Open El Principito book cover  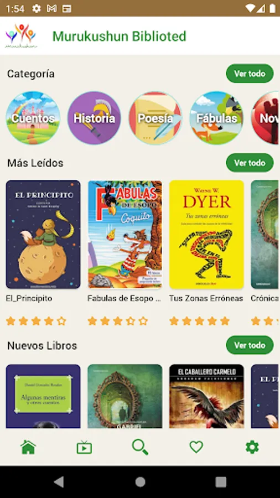pos(43,235)
